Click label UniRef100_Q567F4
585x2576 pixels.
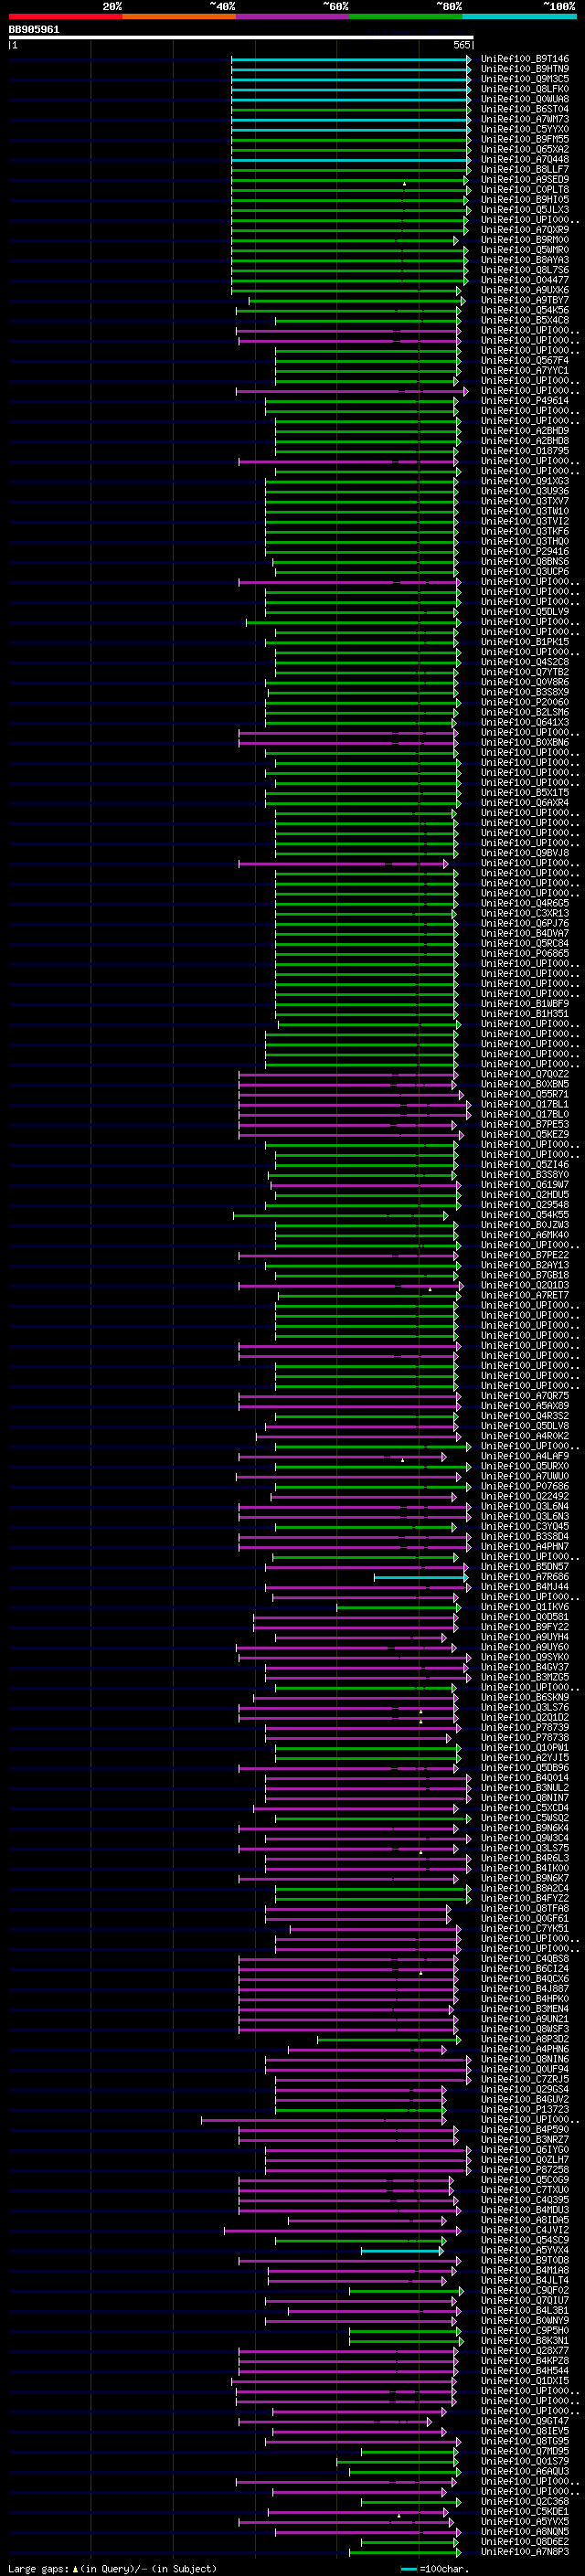point(524,361)
